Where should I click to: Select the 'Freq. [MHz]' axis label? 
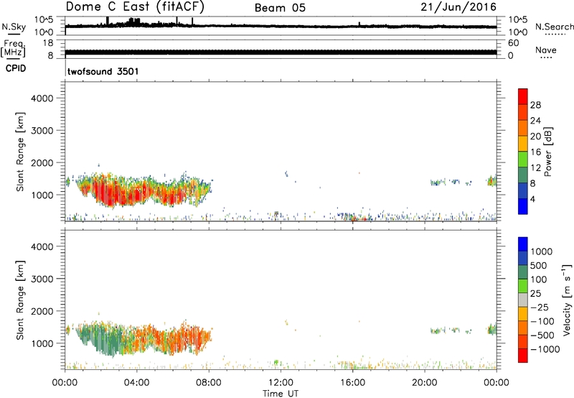pyautogui.click(x=14, y=48)
